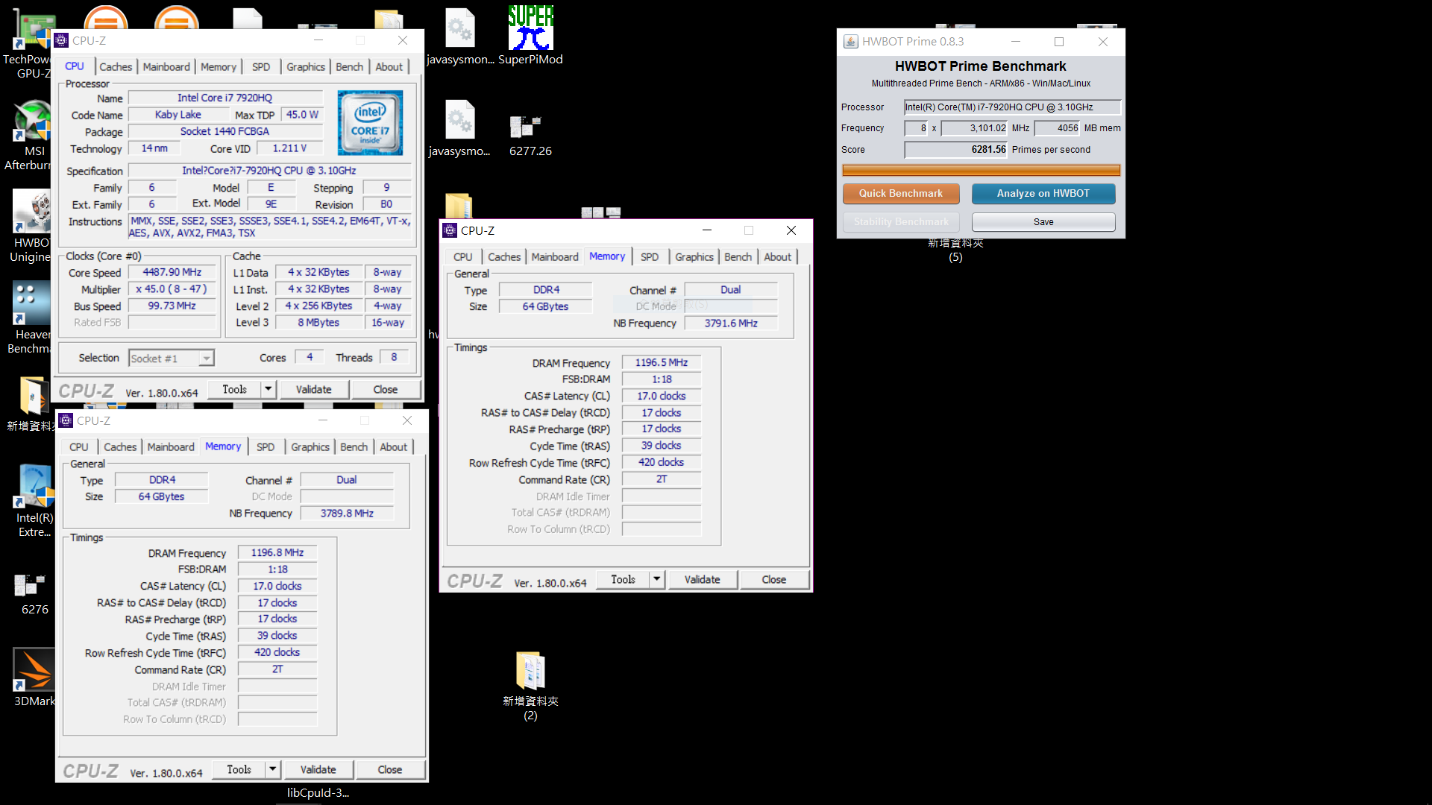Click the Code Name value Kaby Lake
Viewport: 1432px width, 805px height.
pos(178,115)
